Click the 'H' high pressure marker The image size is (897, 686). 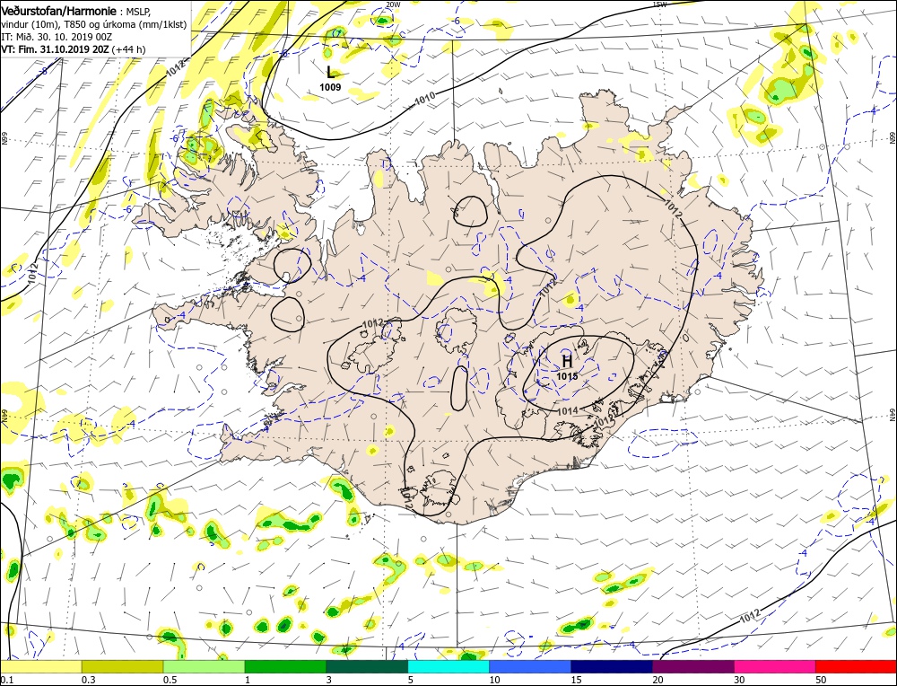[567, 361]
